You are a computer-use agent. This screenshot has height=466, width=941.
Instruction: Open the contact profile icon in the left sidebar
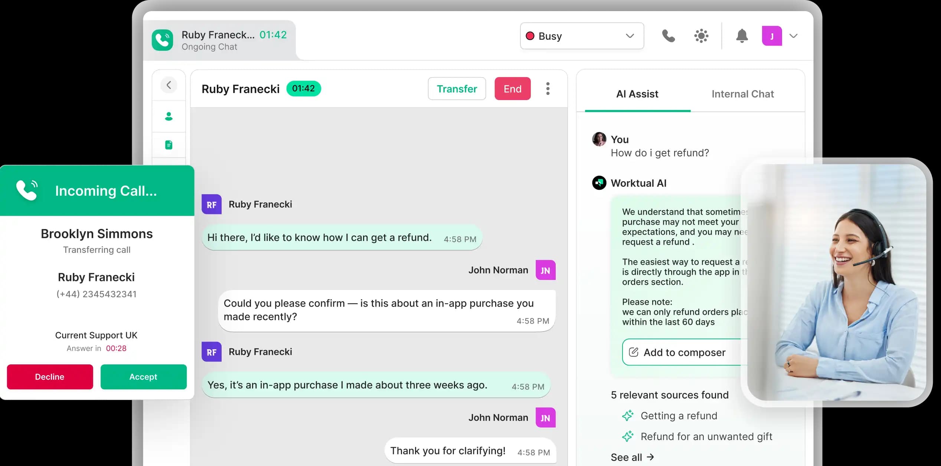[169, 116]
